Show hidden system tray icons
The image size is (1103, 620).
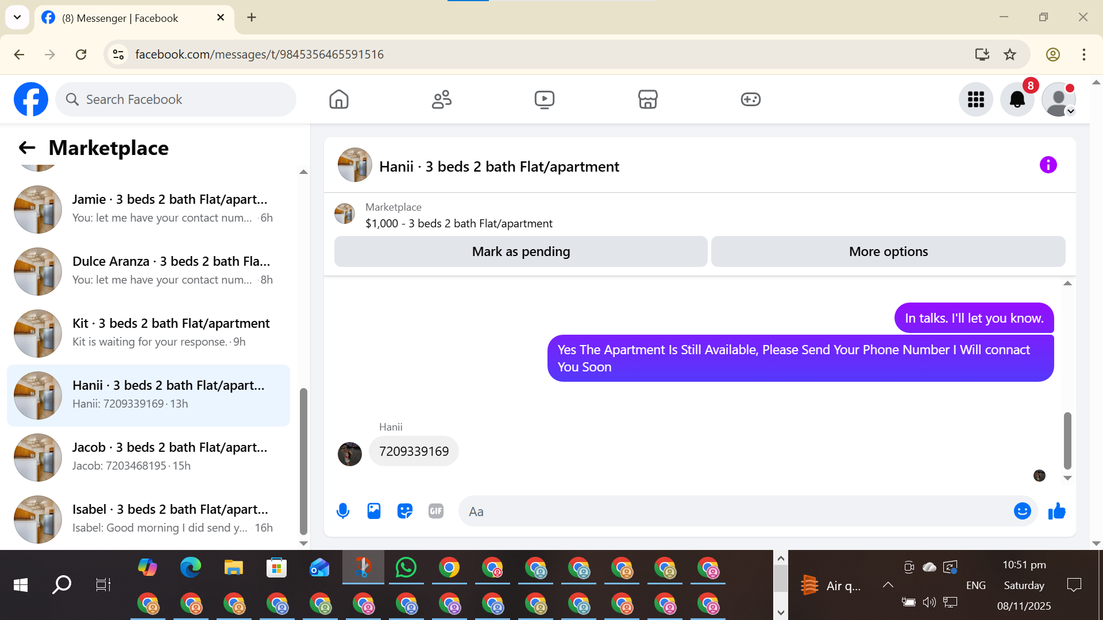(x=888, y=585)
